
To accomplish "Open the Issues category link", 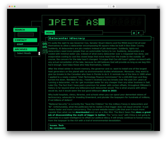I will [x=53, y=125].
